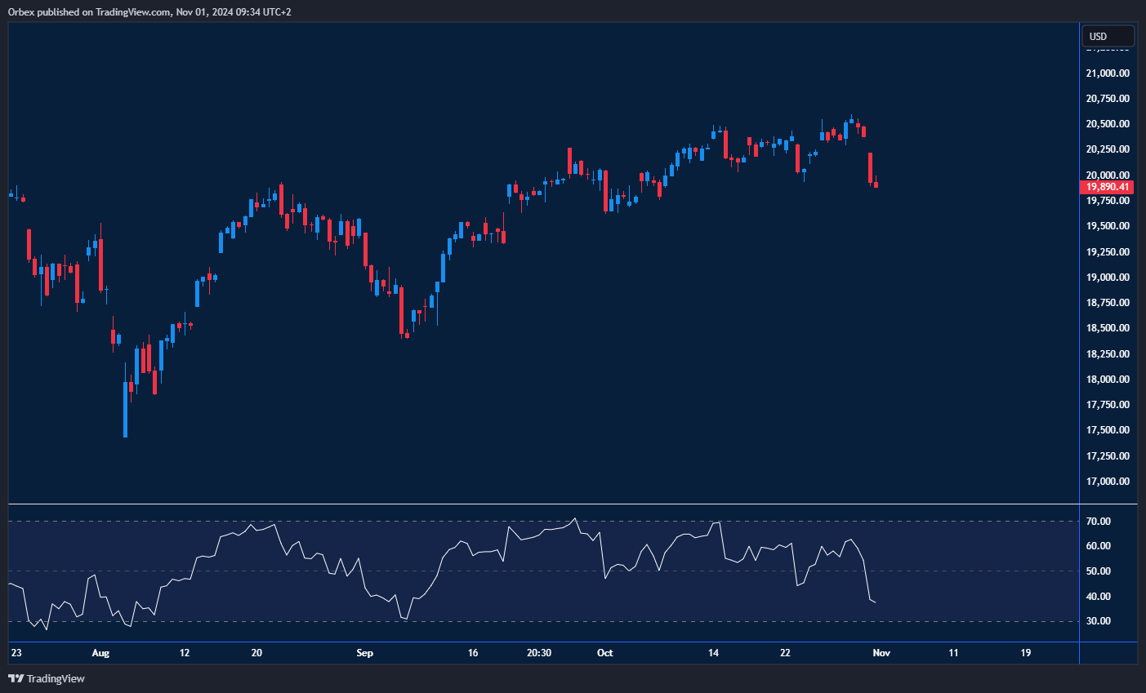Click the 20:30 timestamp on axis
Screen dimensions: 1146x693
tap(539, 653)
